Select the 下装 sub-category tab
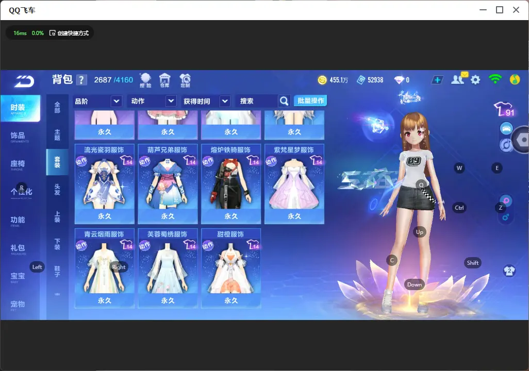This screenshot has width=529, height=371. 57,244
